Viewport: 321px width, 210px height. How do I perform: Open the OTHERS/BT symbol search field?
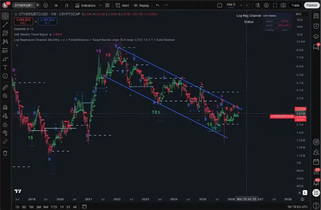[x=24, y=5]
